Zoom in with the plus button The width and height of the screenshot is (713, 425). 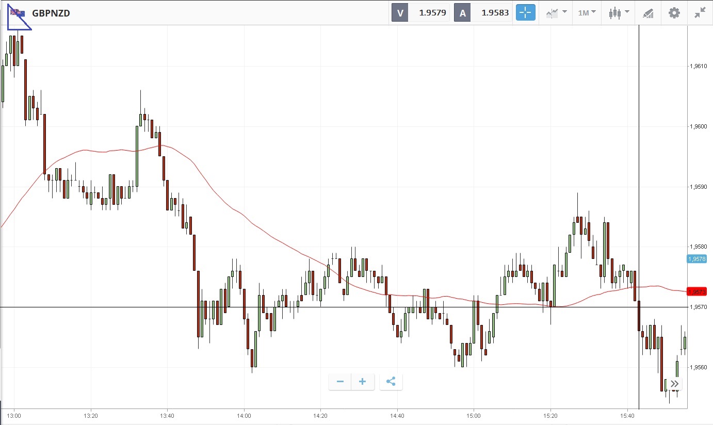pyautogui.click(x=363, y=382)
